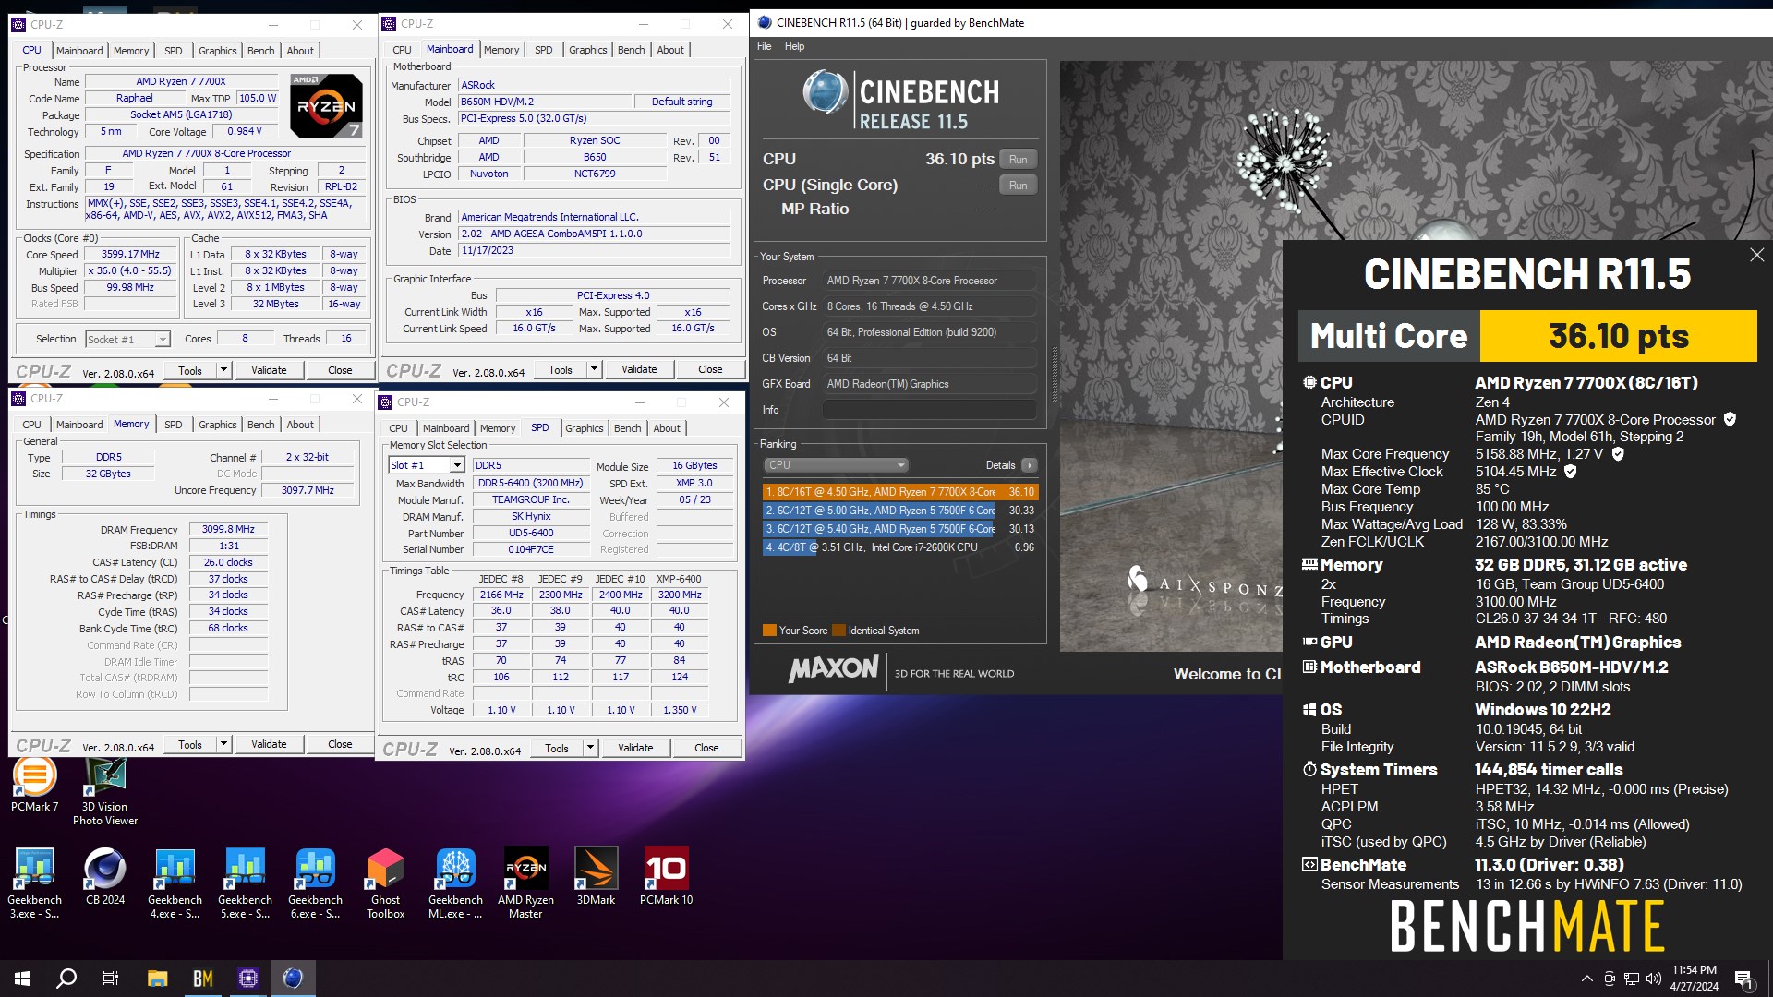Switch to Cinebench taskbar app
This screenshot has height=997, width=1773.
tap(294, 979)
